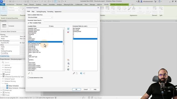Click the Cancel button

coord(85,89)
